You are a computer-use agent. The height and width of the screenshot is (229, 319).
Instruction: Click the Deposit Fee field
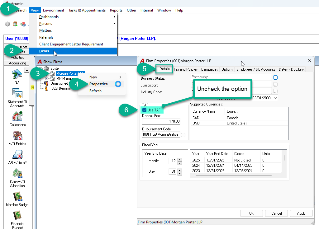click(x=161, y=121)
